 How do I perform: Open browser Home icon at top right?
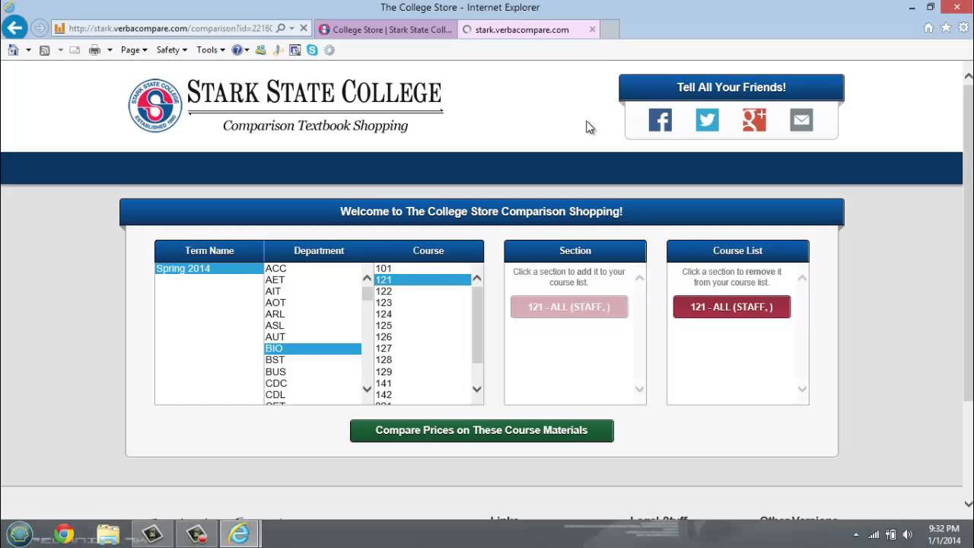tap(928, 27)
